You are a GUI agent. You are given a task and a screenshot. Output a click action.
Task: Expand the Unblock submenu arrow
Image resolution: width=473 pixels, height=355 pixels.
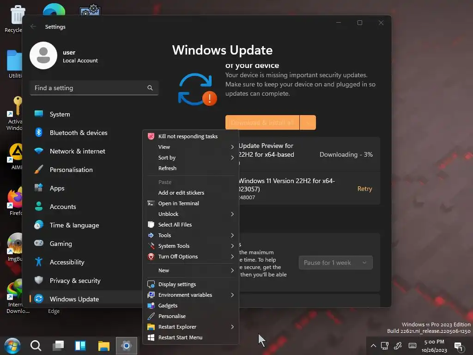232,214
